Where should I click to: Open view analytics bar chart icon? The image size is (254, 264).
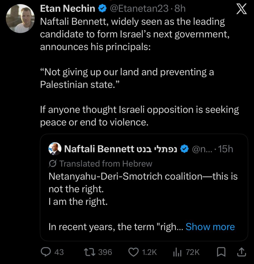(x=177, y=252)
